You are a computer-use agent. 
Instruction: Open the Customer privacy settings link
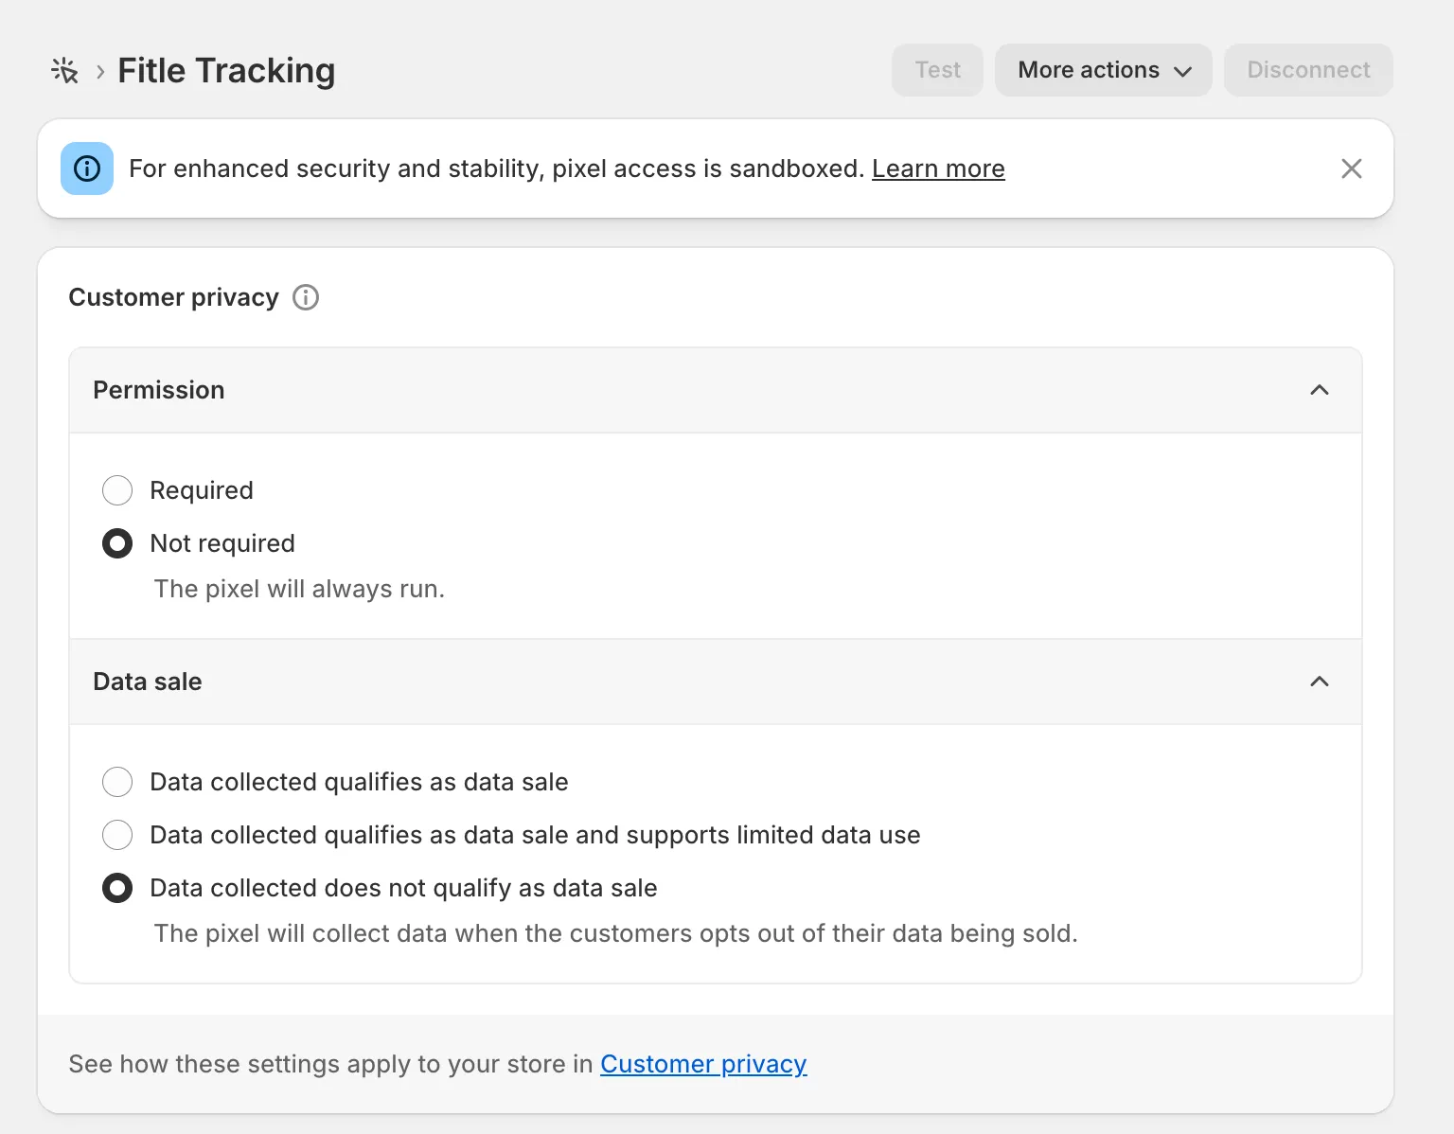click(703, 1064)
